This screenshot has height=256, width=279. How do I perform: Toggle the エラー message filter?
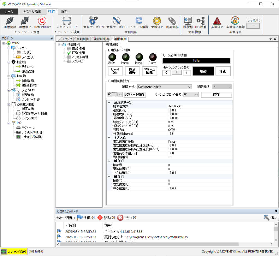tap(120, 218)
